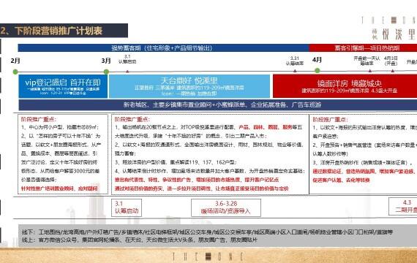417x263 pixels.
Task: Select the 3.31 认筹结束 triangle marker
Action: (295, 71)
